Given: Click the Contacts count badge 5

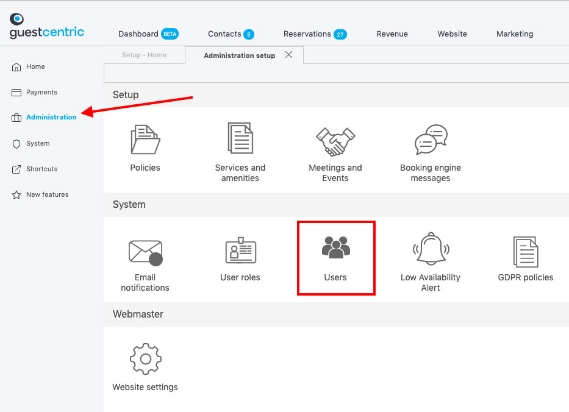Looking at the screenshot, I should [x=249, y=35].
